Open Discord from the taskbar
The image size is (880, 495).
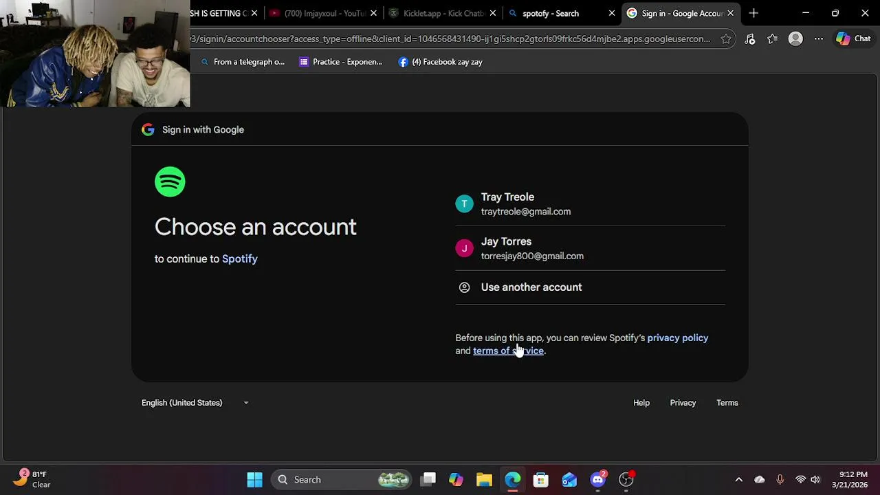pyautogui.click(x=598, y=480)
